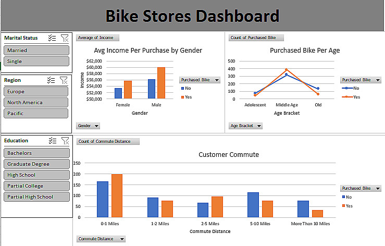
Task: Click blue No line legend in age chart
Action: click(x=346, y=88)
